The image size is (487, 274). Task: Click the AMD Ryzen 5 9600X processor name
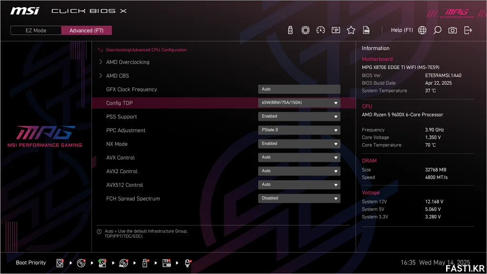pos(402,115)
